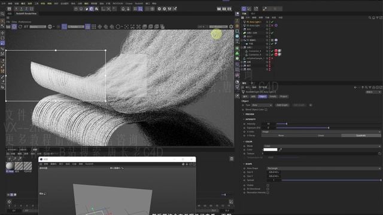Open Units dropdown in Intensity section
The image size is (383, 215).
[321, 131]
